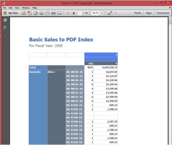This screenshot has width=172, height=145.
Task: Open the Page Thumbnails sidebar panel
Action: [5, 20]
